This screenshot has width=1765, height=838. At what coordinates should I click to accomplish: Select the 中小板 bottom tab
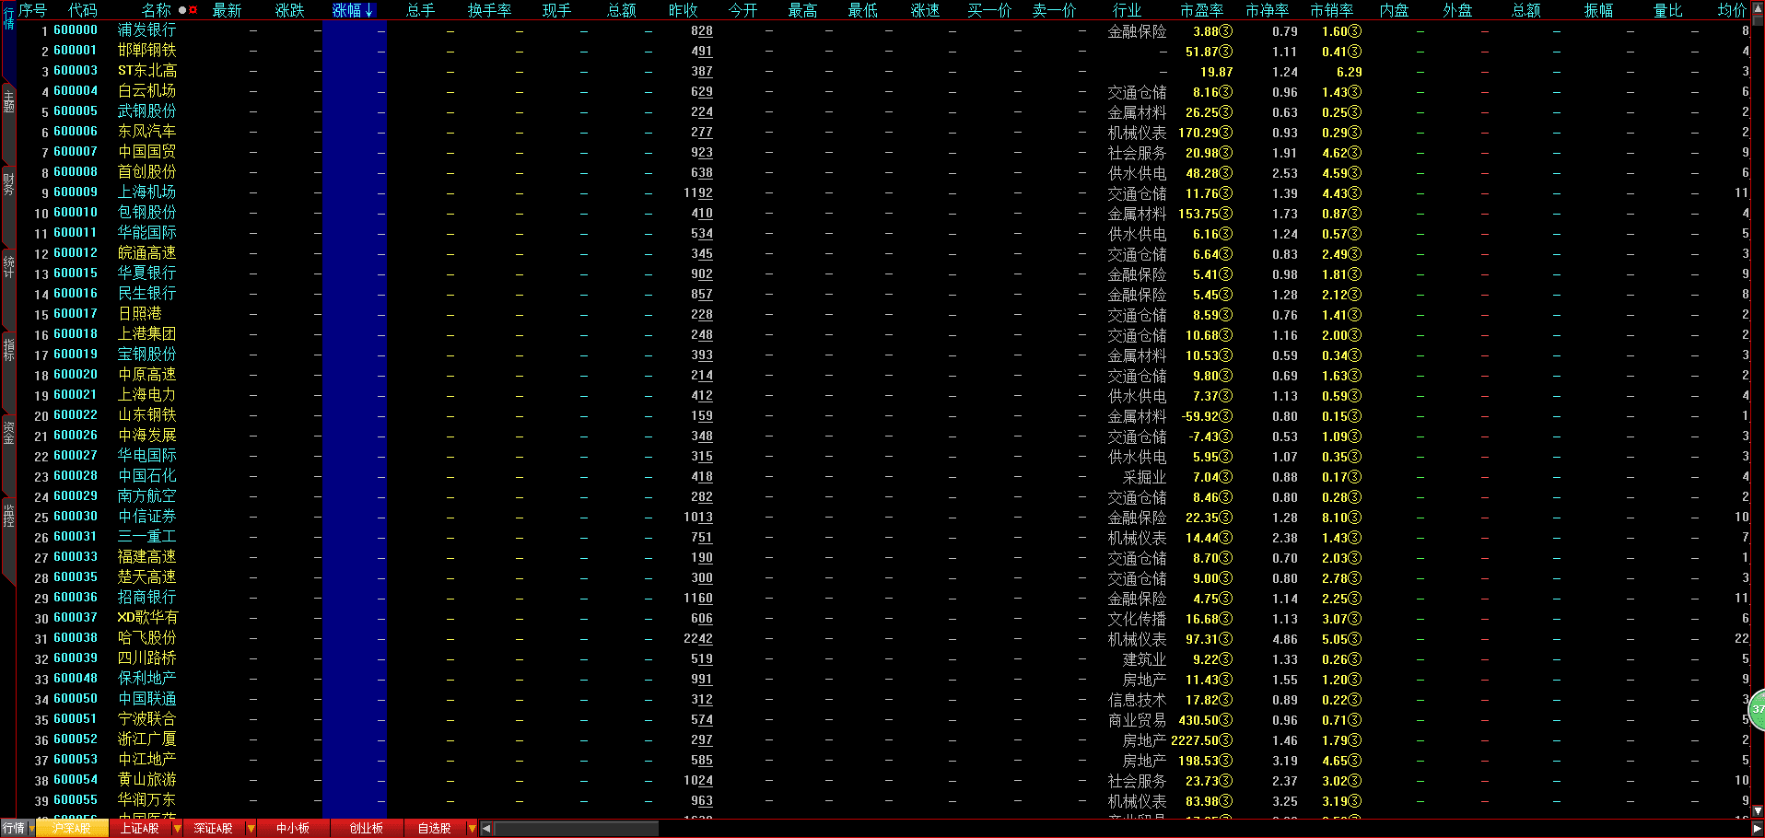pos(293,829)
